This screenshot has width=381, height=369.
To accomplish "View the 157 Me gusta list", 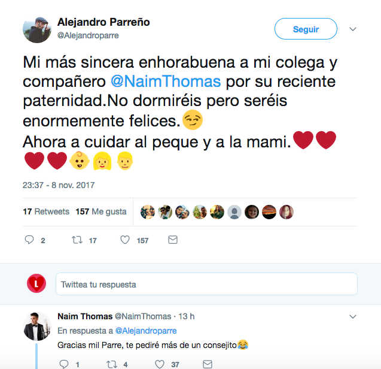I will 100,211.
